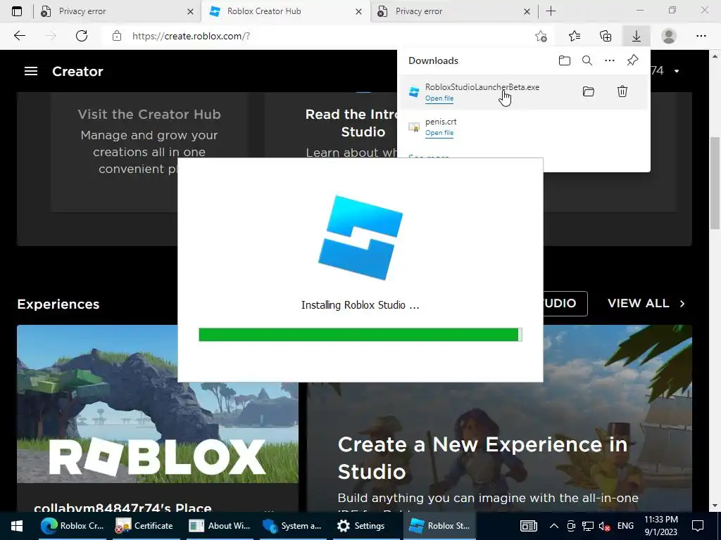Open the Meet Now tray icon

coord(570,526)
